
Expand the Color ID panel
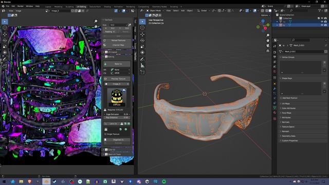(x=117, y=150)
